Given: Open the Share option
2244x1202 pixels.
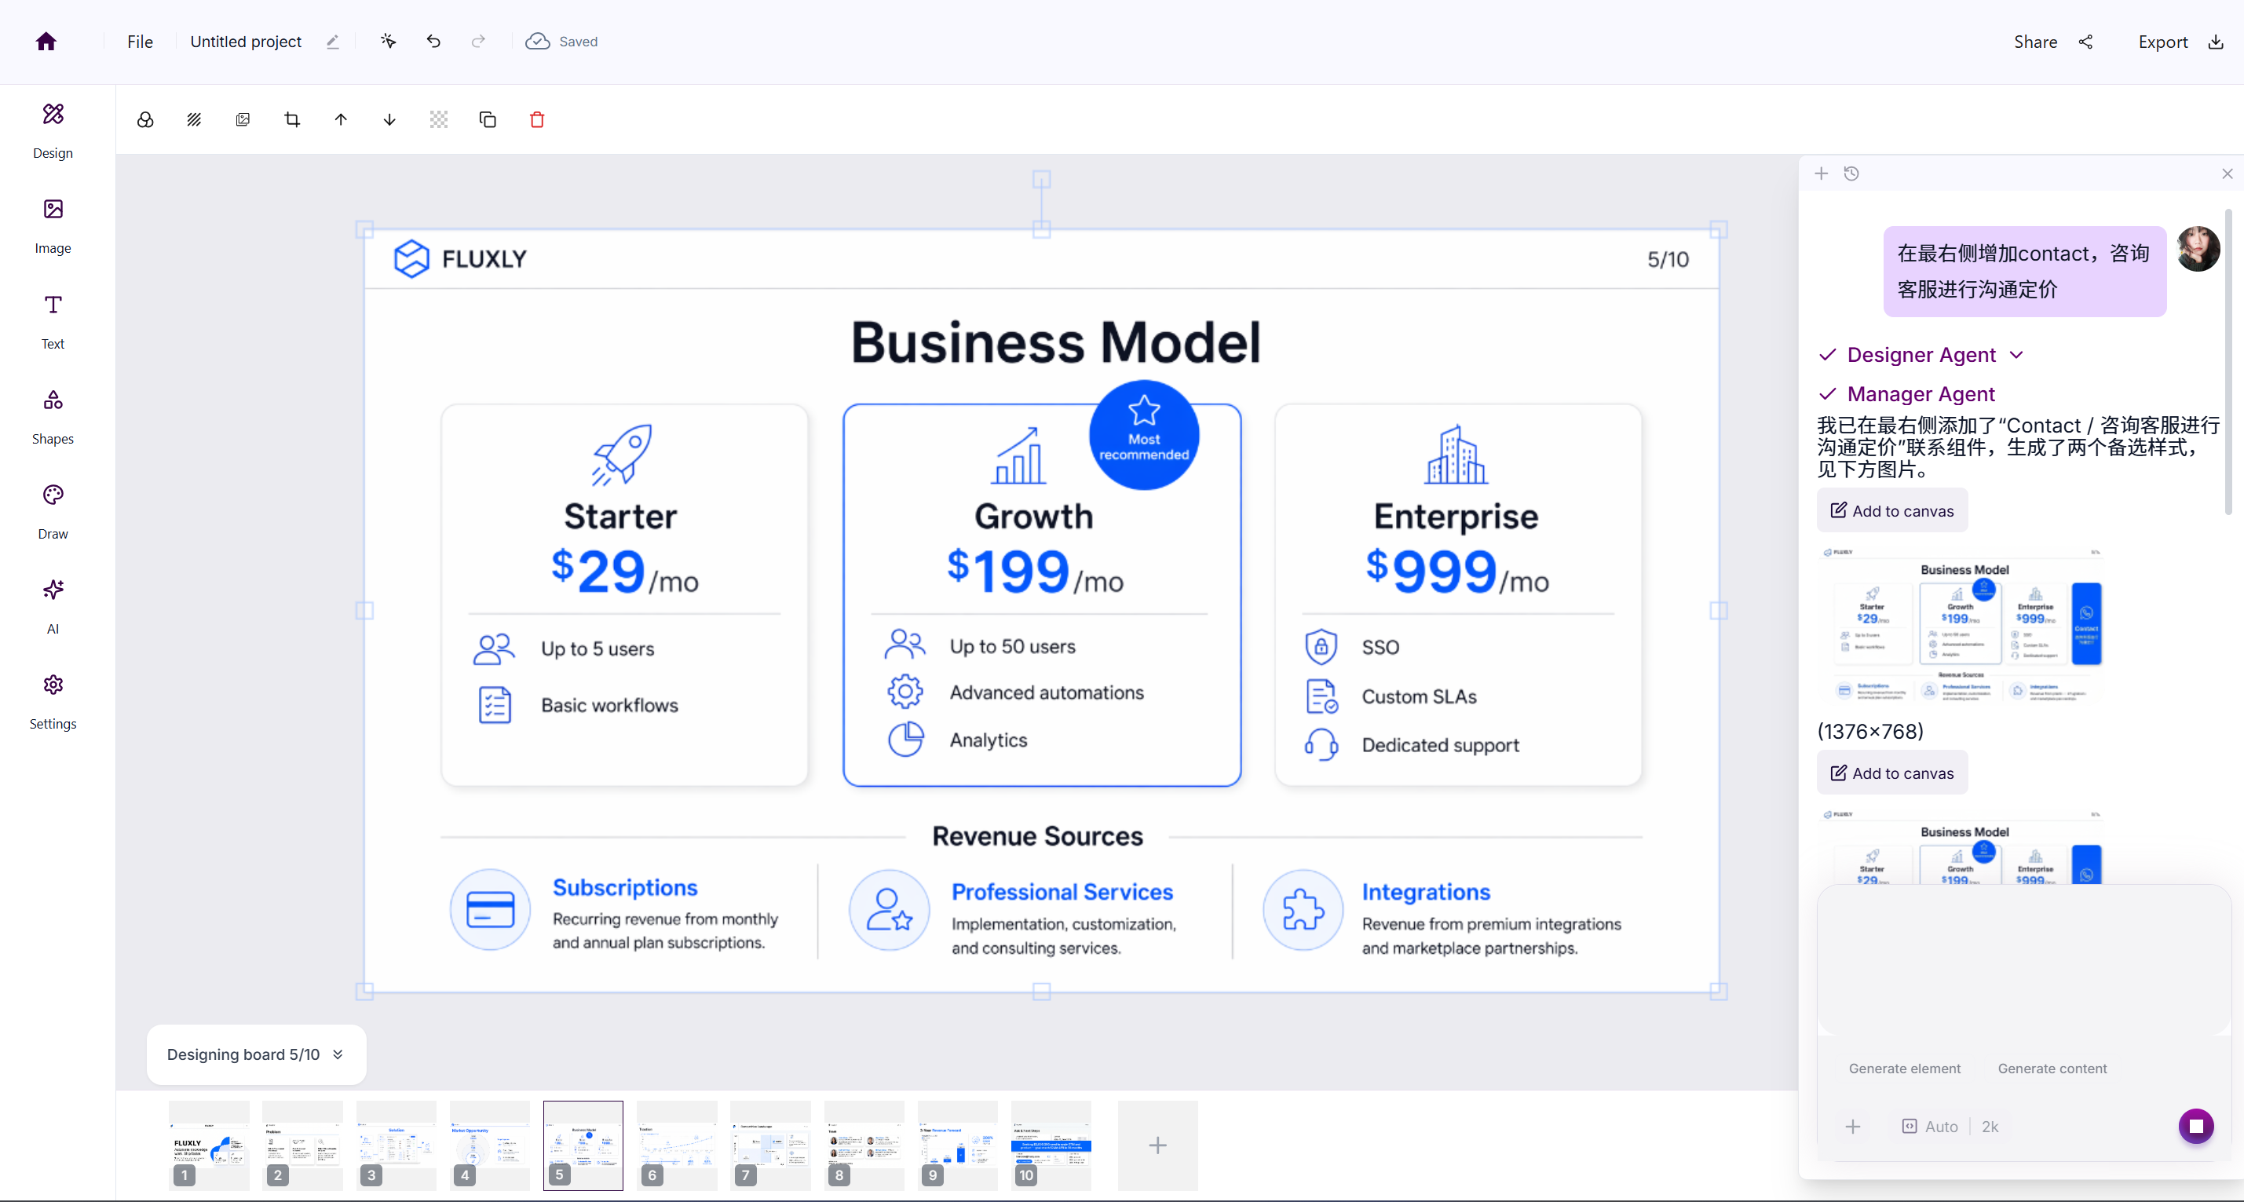Looking at the screenshot, I should (2053, 42).
